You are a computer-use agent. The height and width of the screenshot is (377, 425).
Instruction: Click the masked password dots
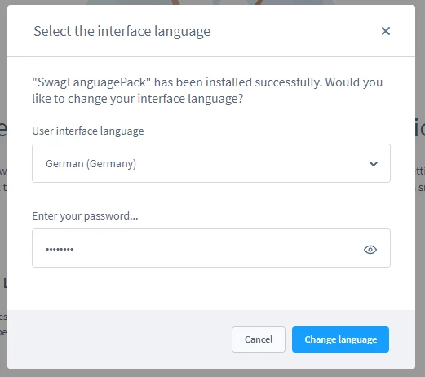pos(60,249)
